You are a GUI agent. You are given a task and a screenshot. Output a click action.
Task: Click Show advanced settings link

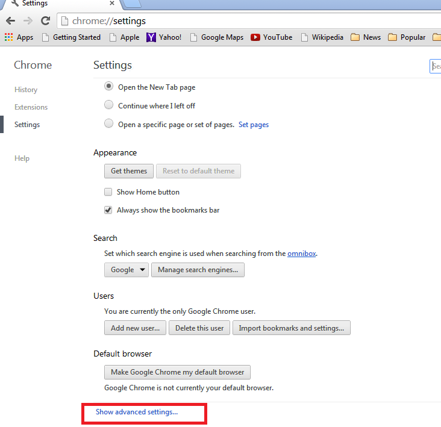137,412
